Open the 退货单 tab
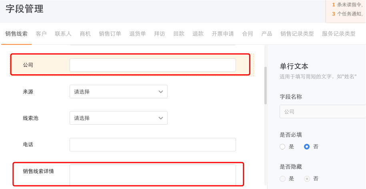The image size is (366, 189). click(x=138, y=34)
